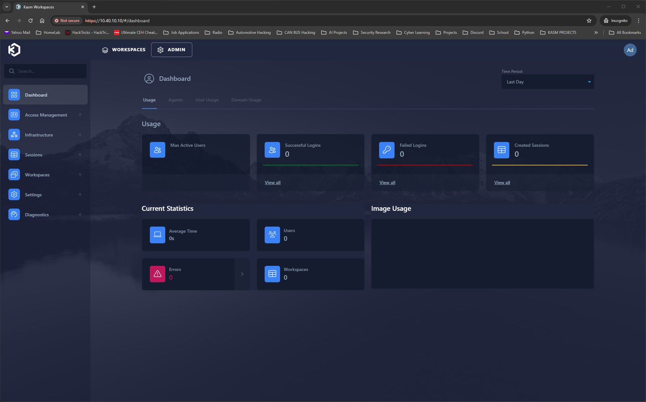Screen dimensions: 646x402
Task: Select the Workspaces icon in sidebar
Action: (x=14, y=174)
